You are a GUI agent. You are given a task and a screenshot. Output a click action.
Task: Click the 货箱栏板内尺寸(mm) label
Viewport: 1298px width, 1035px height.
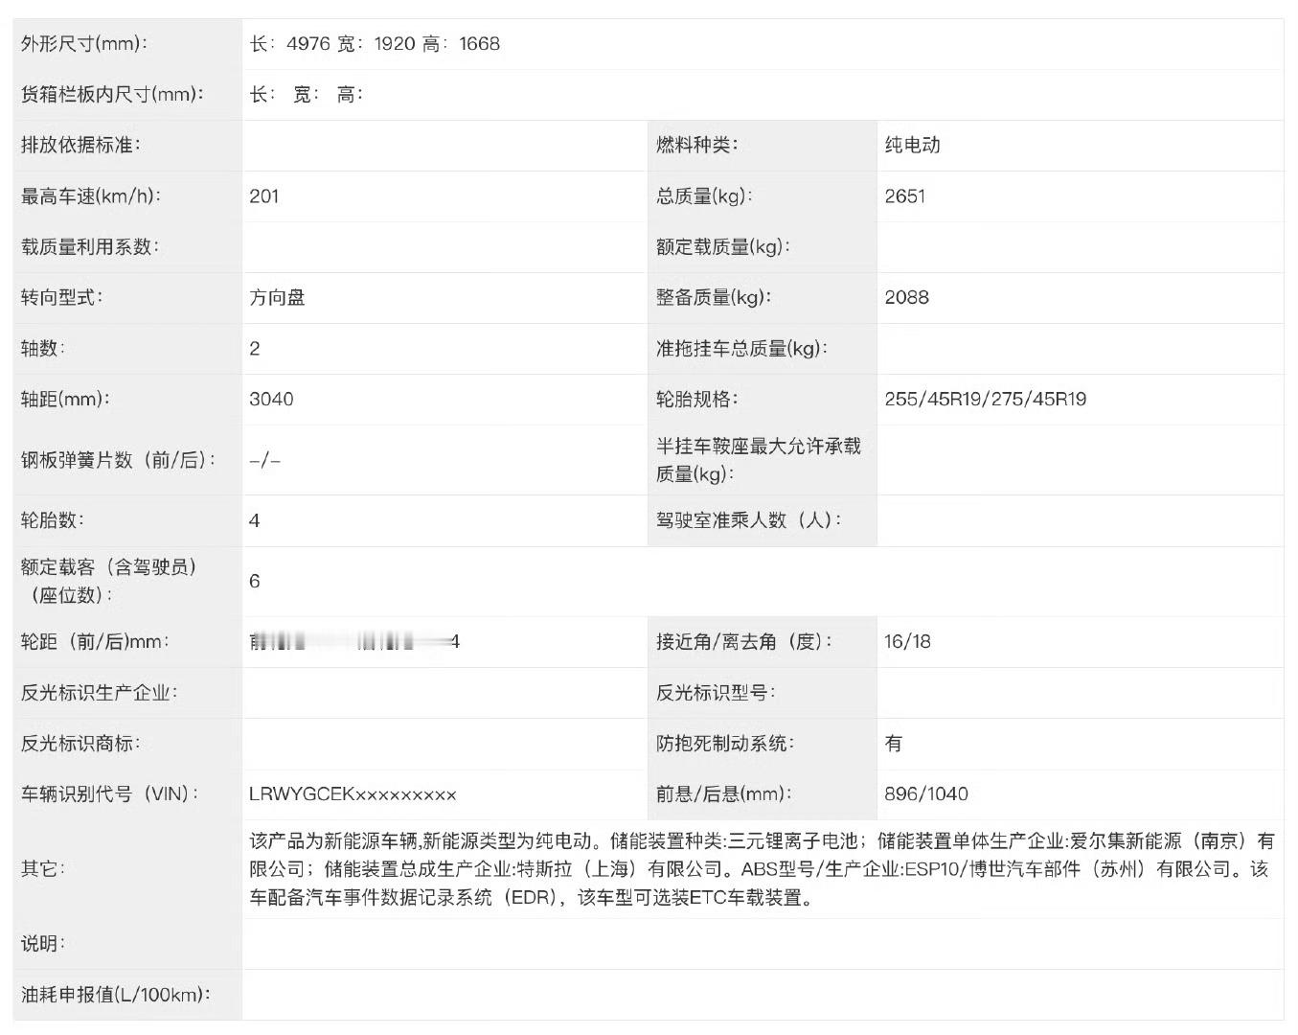(x=112, y=95)
